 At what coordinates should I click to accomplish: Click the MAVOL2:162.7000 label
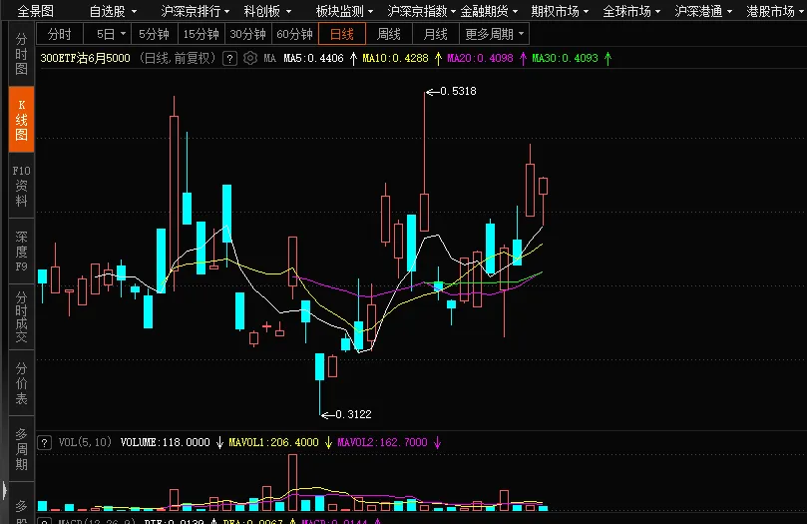pyautogui.click(x=382, y=443)
